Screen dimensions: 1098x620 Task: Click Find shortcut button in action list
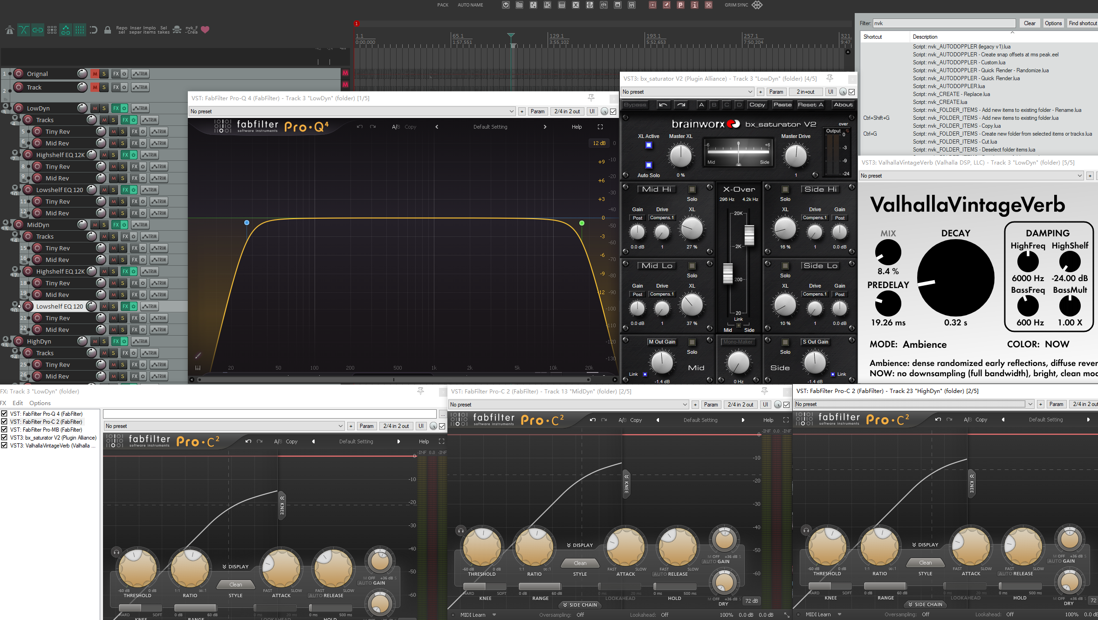[x=1082, y=23]
